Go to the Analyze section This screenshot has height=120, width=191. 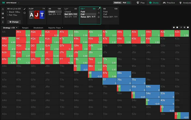[185, 3]
